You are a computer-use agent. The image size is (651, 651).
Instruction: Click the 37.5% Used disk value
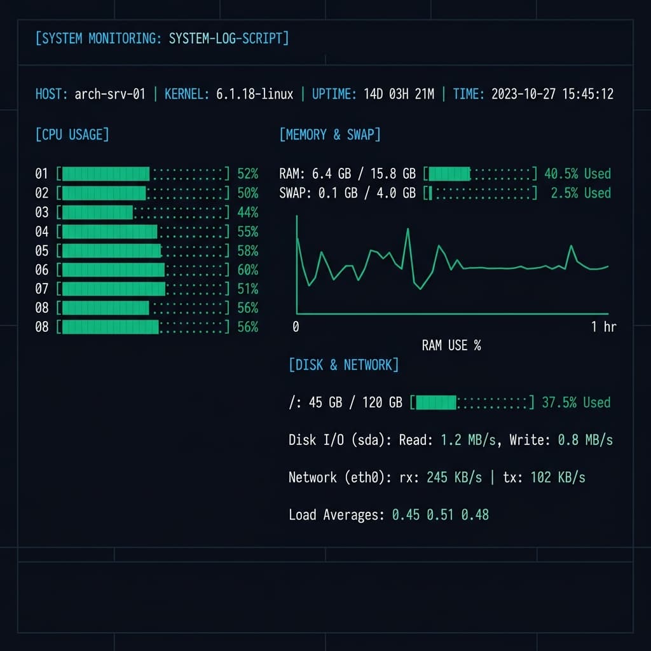576,402
